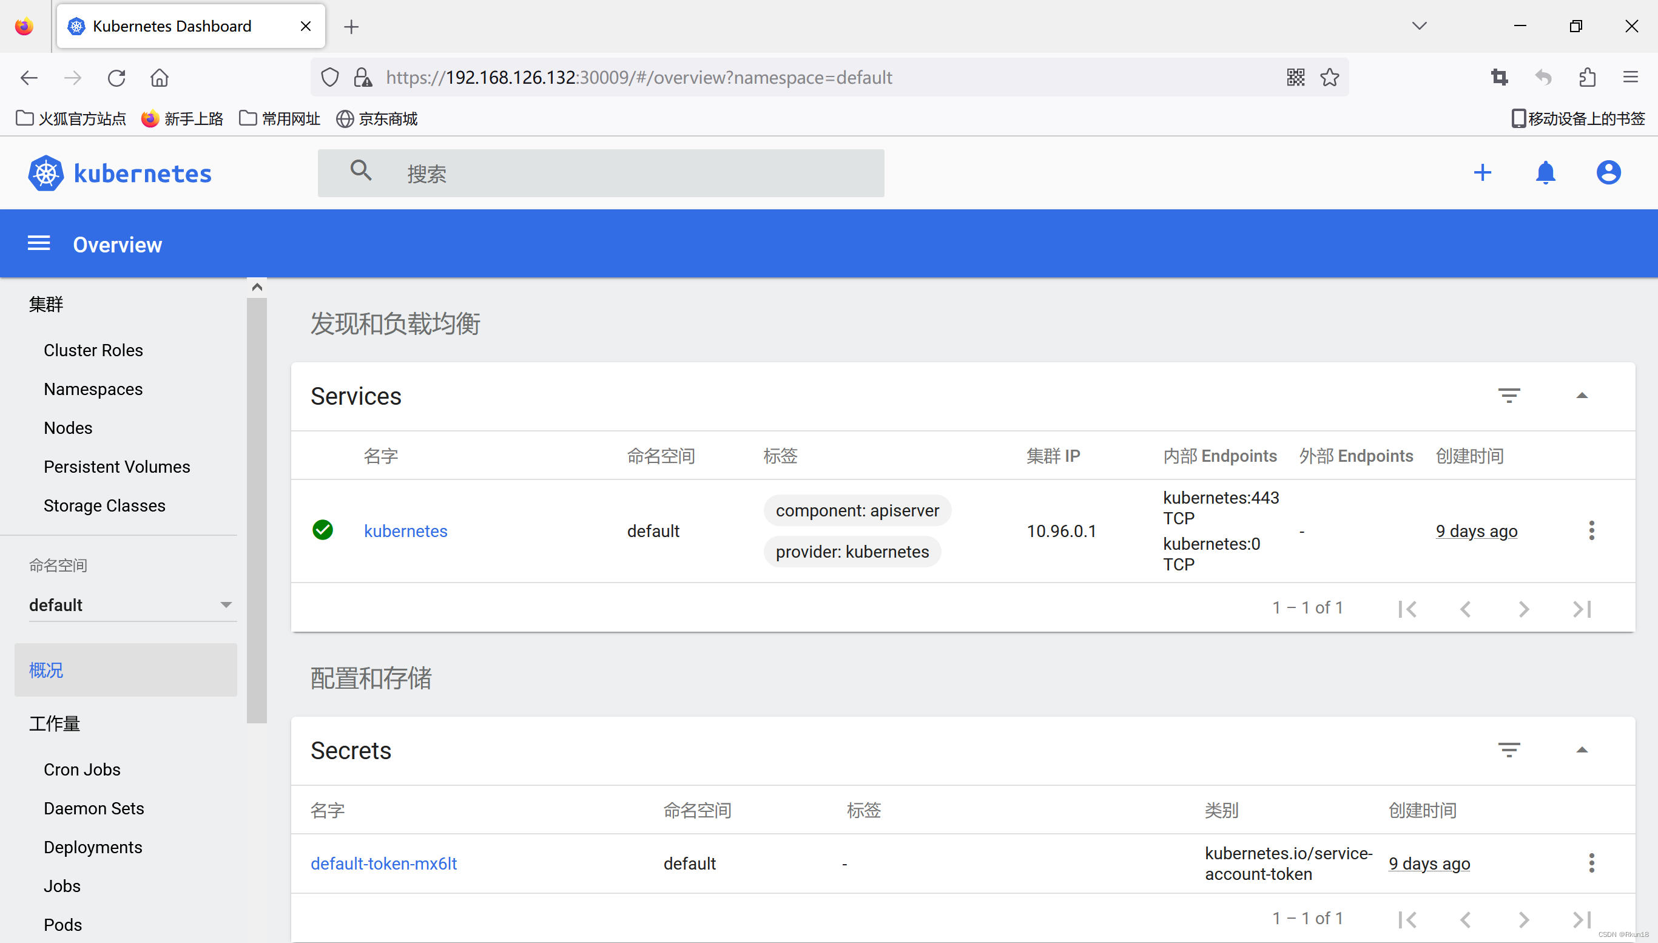Open 常用网址 bookmark folder

(280, 118)
